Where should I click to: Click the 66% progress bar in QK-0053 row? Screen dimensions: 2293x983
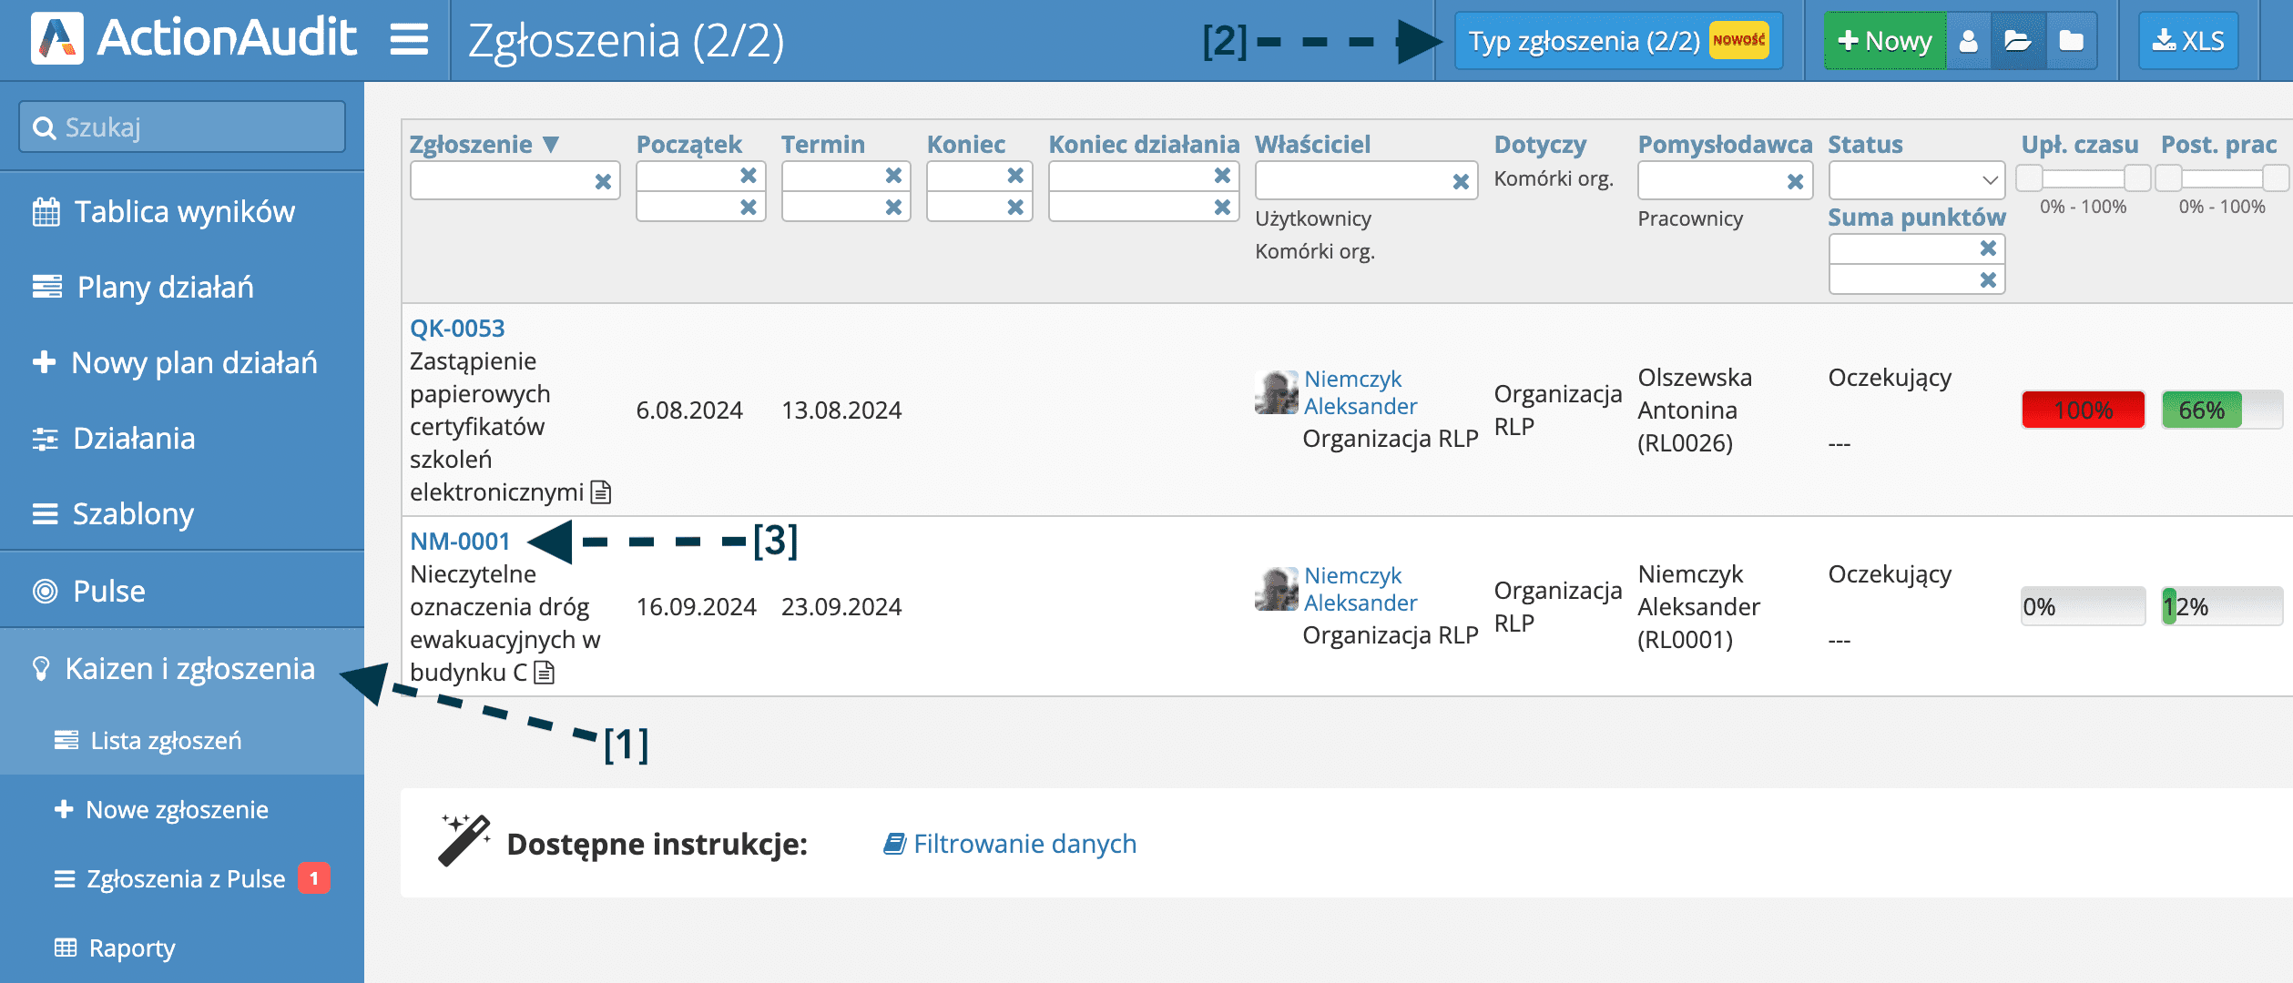tap(2221, 410)
